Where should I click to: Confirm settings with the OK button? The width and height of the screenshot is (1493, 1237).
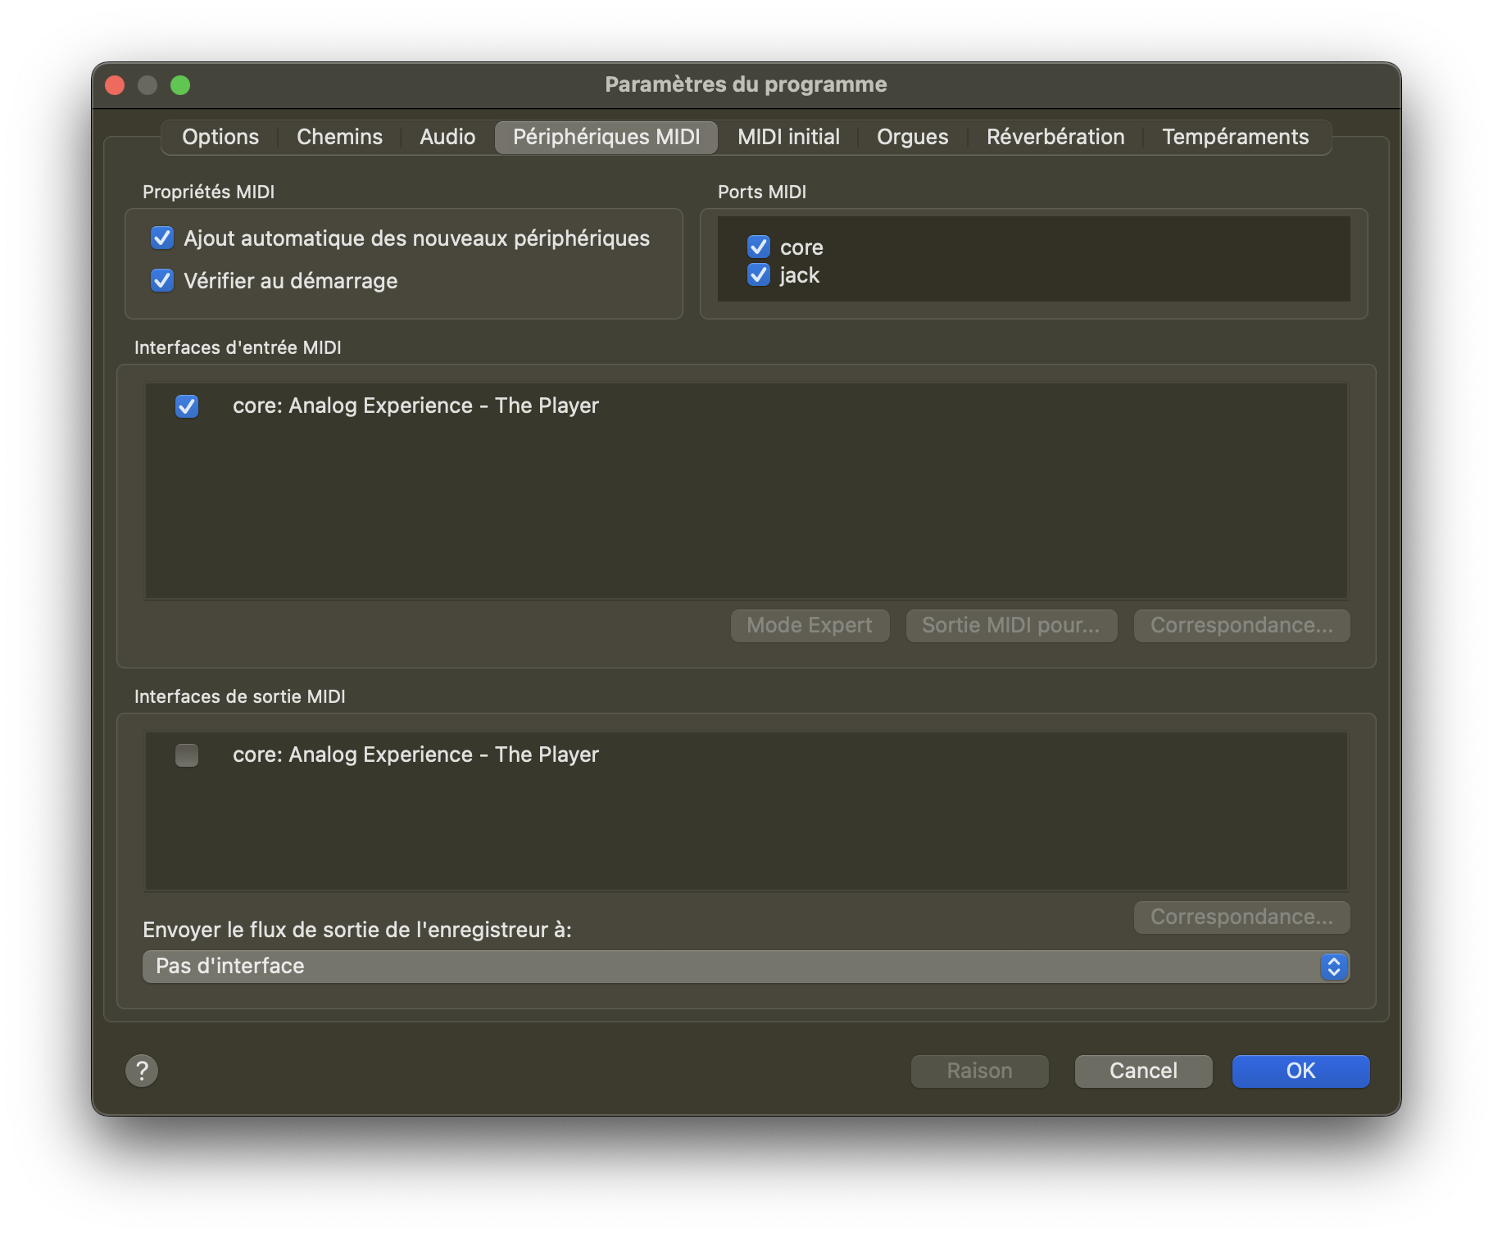tap(1300, 1071)
